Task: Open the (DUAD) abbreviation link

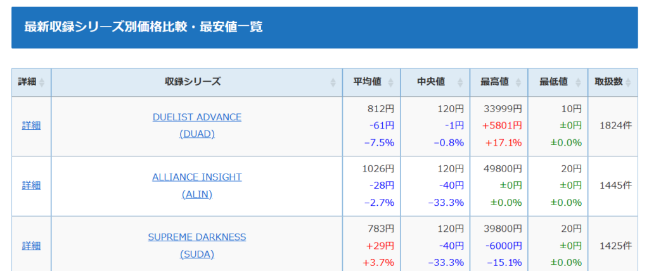Action: coord(197,134)
